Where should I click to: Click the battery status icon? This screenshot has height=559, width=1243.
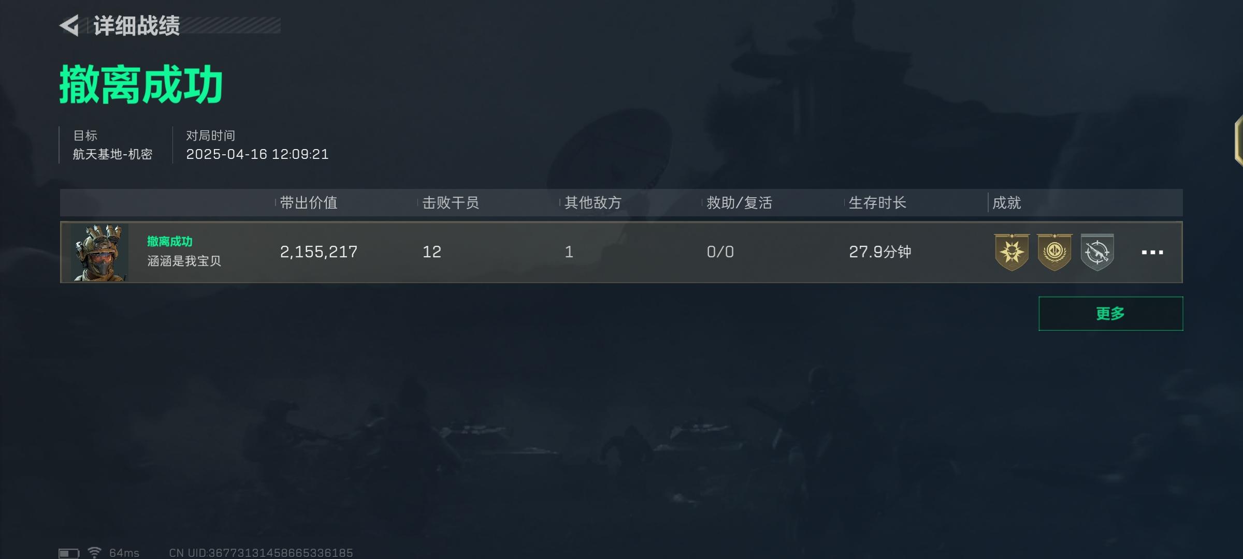[x=68, y=553]
